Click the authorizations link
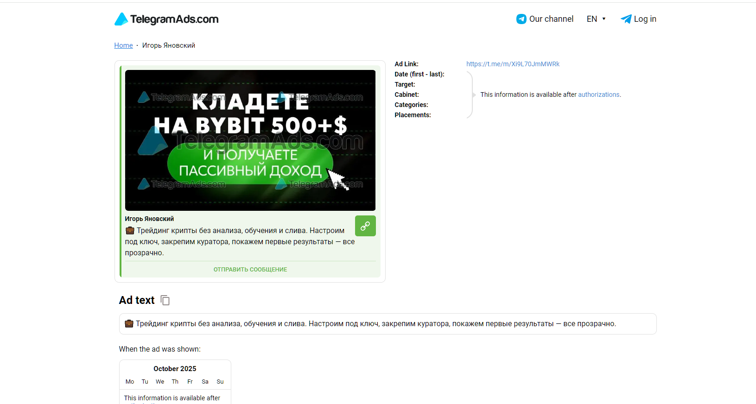Image resolution: width=756 pixels, height=404 pixels. pos(598,95)
